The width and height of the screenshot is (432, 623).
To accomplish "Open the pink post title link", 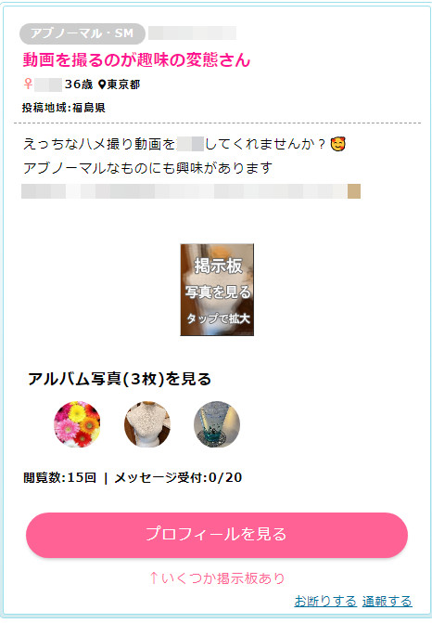I will (x=136, y=60).
